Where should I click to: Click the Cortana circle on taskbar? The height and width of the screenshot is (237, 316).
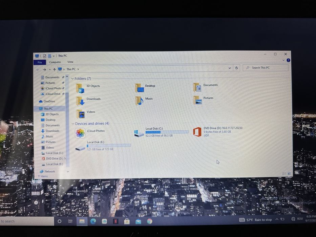point(60,221)
